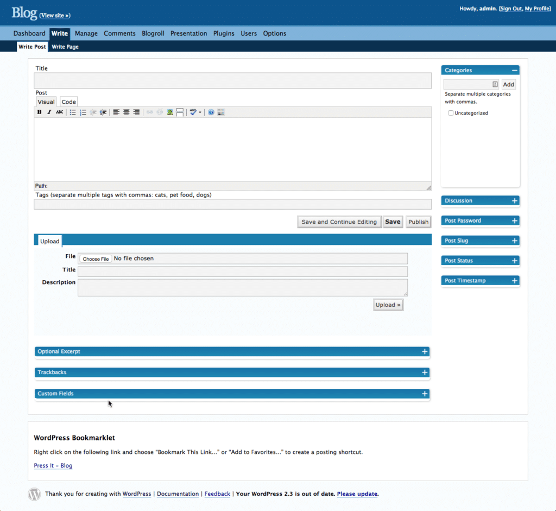Open the Dashboard menu

tap(29, 33)
